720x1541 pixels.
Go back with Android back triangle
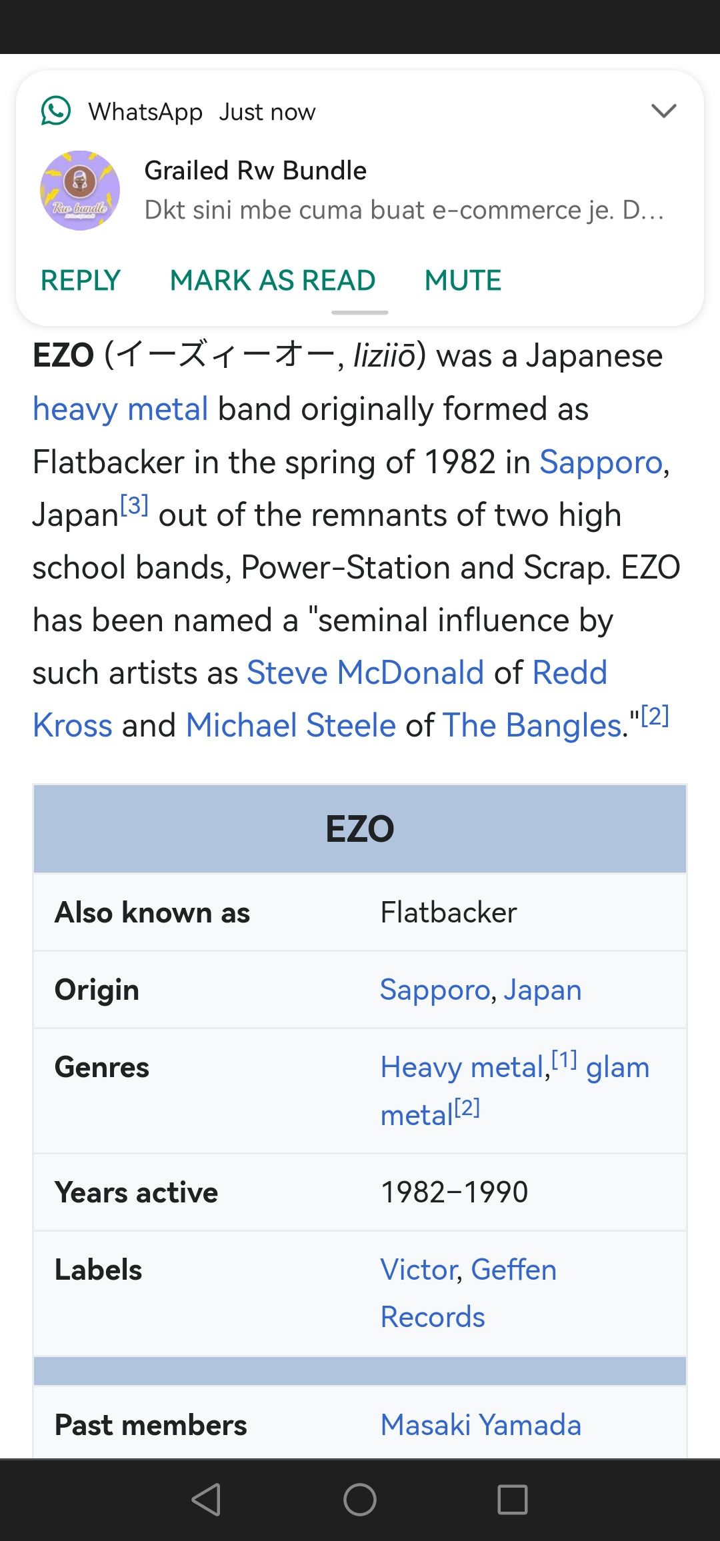[207, 1500]
